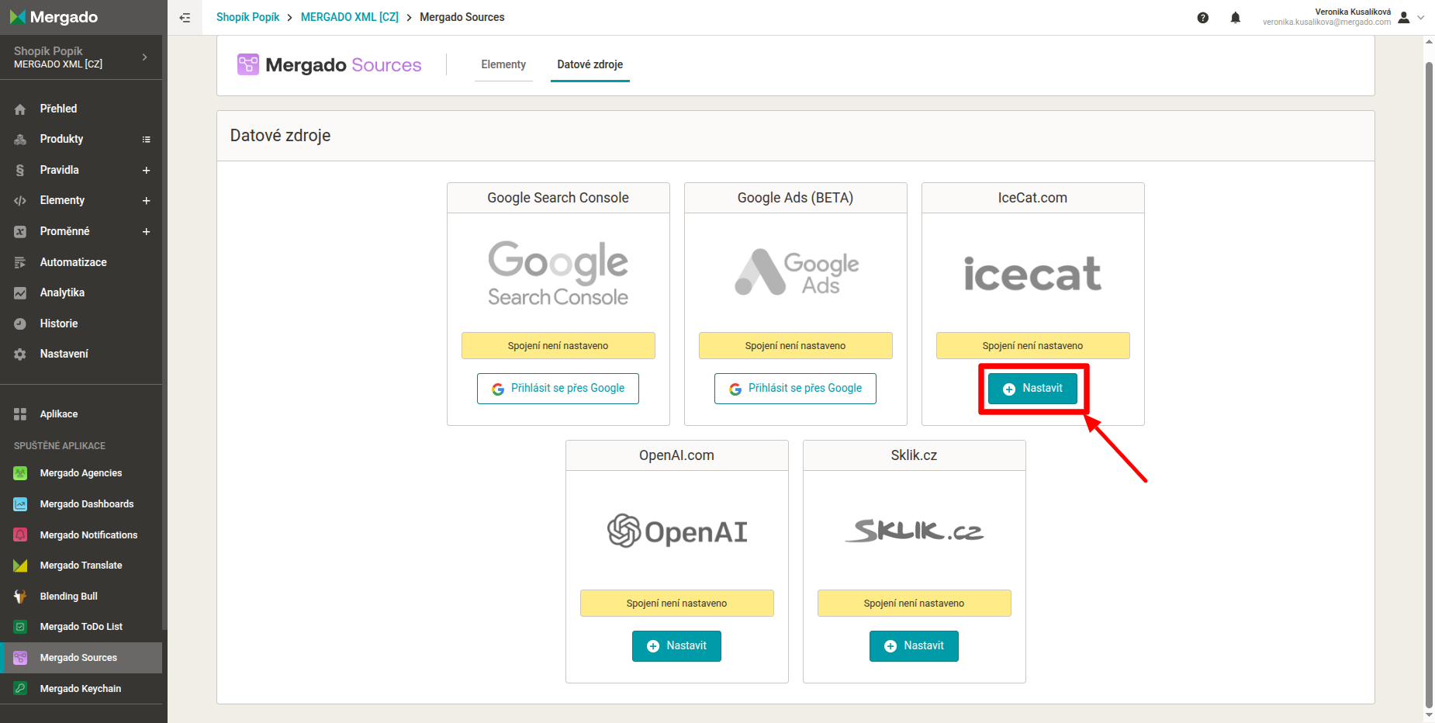
Task: Expand the Shopík Popík project switcher arrow
Action: pyautogui.click(x=145, y=57)
